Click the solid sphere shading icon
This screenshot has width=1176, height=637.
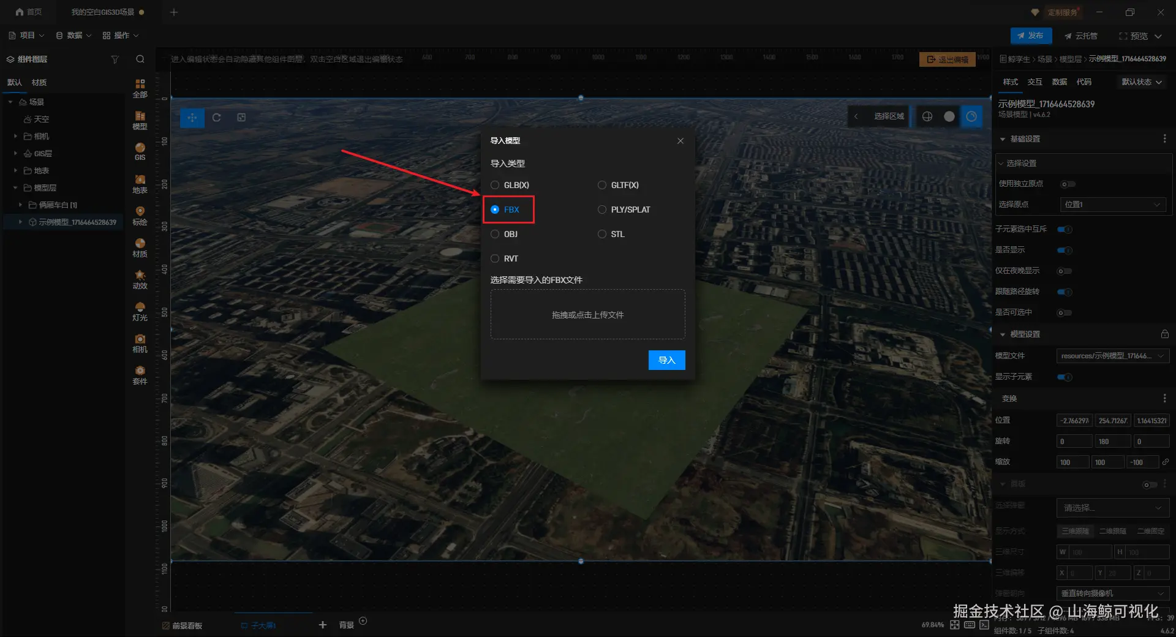coord(949,116)
